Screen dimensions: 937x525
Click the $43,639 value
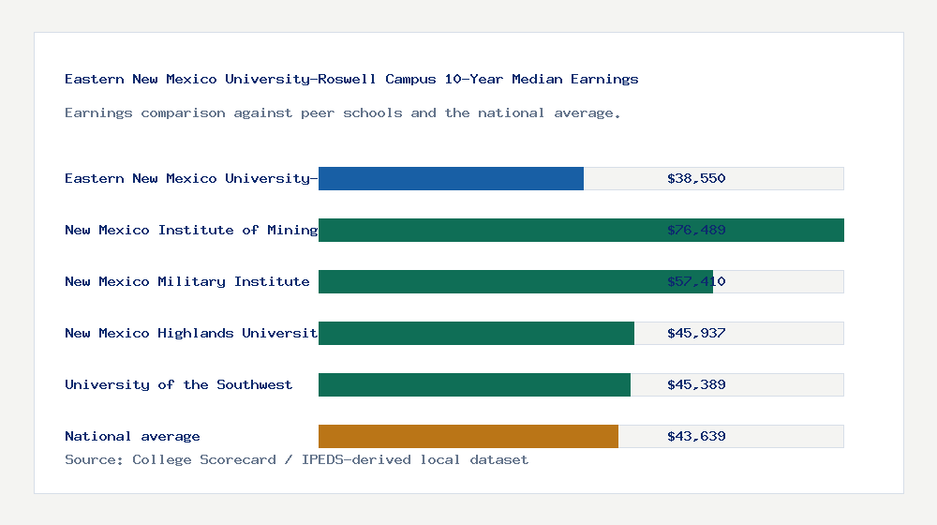[696, 437]
